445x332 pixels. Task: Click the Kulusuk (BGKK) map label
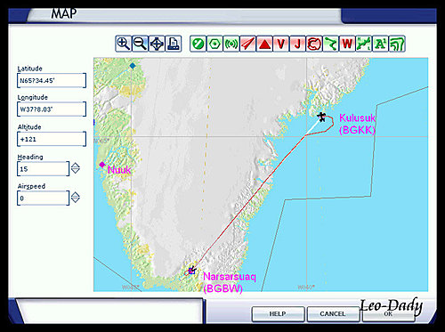[357, 124]
